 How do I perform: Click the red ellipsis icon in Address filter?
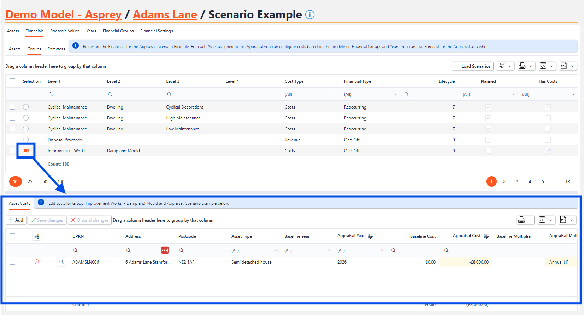point(165,250)
